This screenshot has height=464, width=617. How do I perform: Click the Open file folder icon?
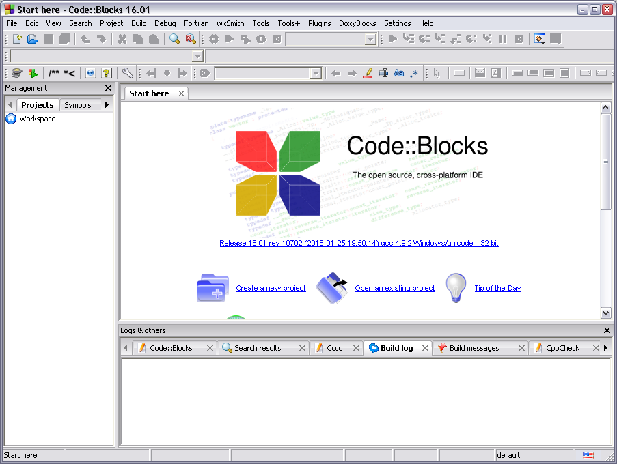(33, 39)
